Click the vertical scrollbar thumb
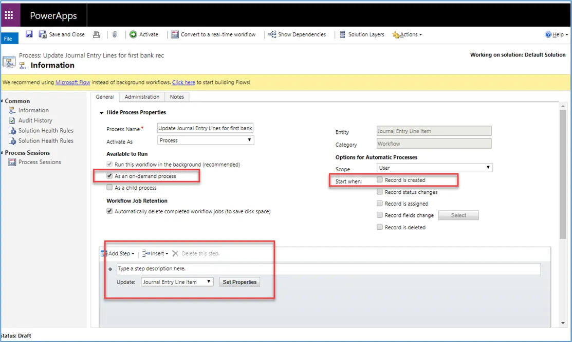Viewport: 572px width, 342px height. pos(563,175)
